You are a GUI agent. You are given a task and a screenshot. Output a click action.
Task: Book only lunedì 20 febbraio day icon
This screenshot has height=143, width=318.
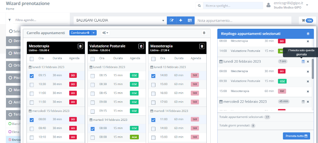(x=303, y=62)
